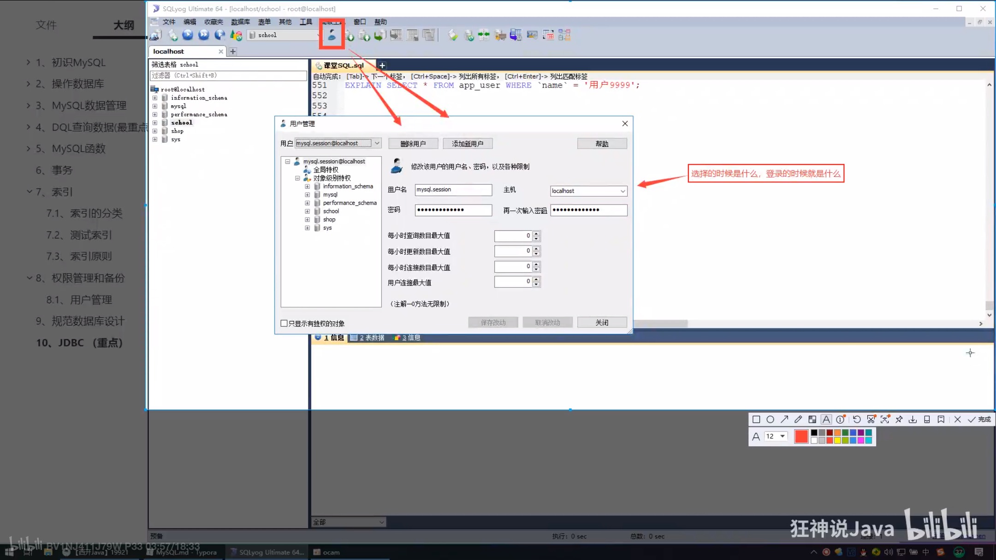Click the 添加新用户 button
Image resolution: width=996 pixels, height=560 pixels.
click(x=468, y=144)
